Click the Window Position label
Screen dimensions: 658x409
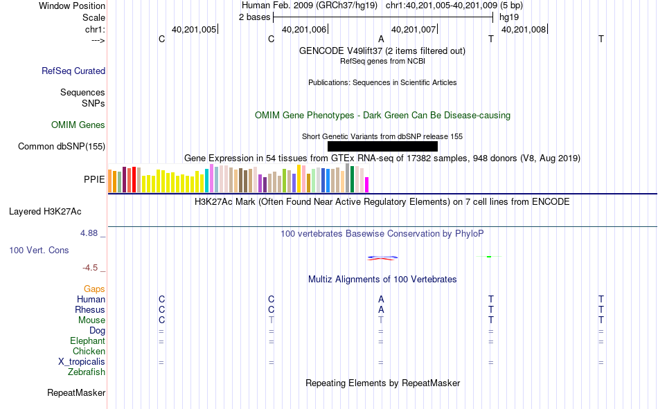point(72,6)
